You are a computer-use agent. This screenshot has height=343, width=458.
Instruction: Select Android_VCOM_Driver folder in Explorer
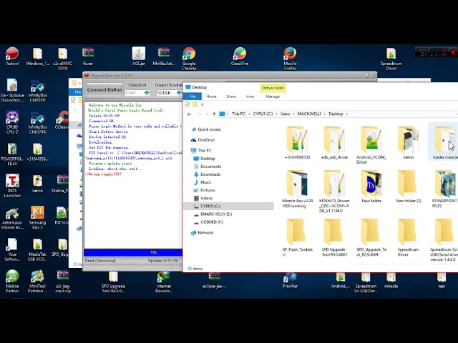pos(371,145)
